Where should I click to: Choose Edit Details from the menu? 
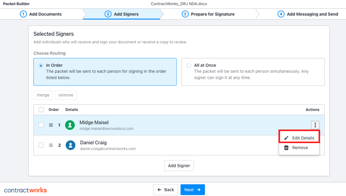(299, 138)
